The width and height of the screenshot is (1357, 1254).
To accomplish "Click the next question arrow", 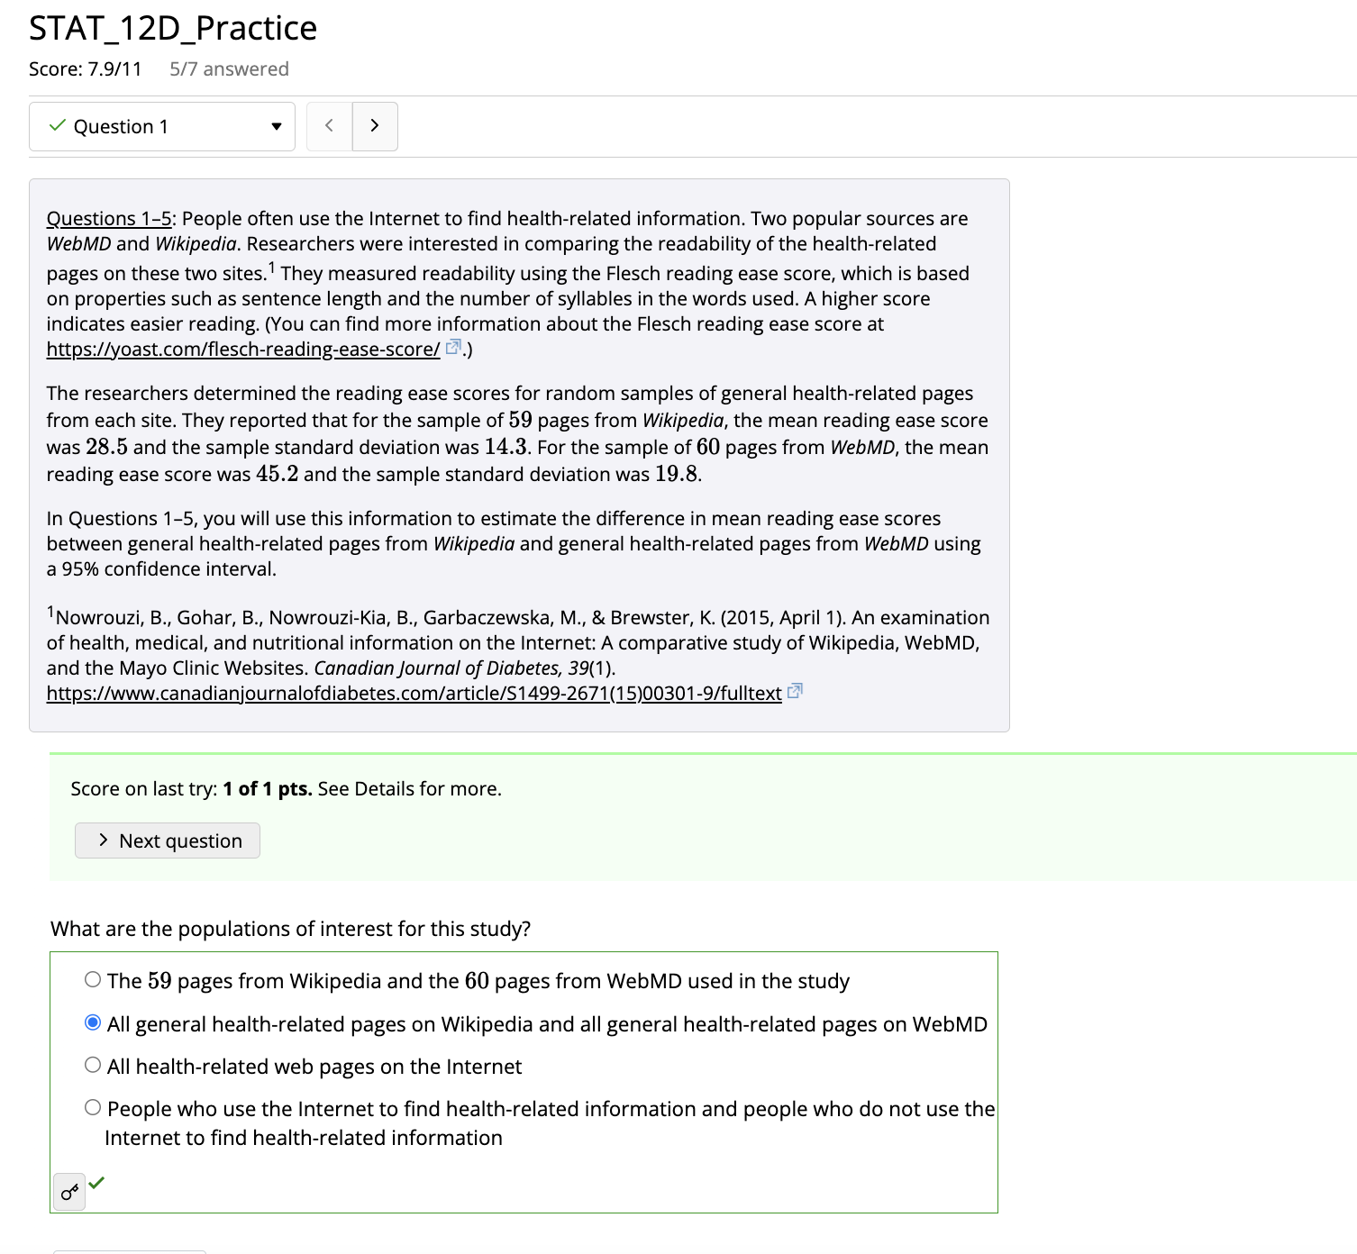I will 375,126.
